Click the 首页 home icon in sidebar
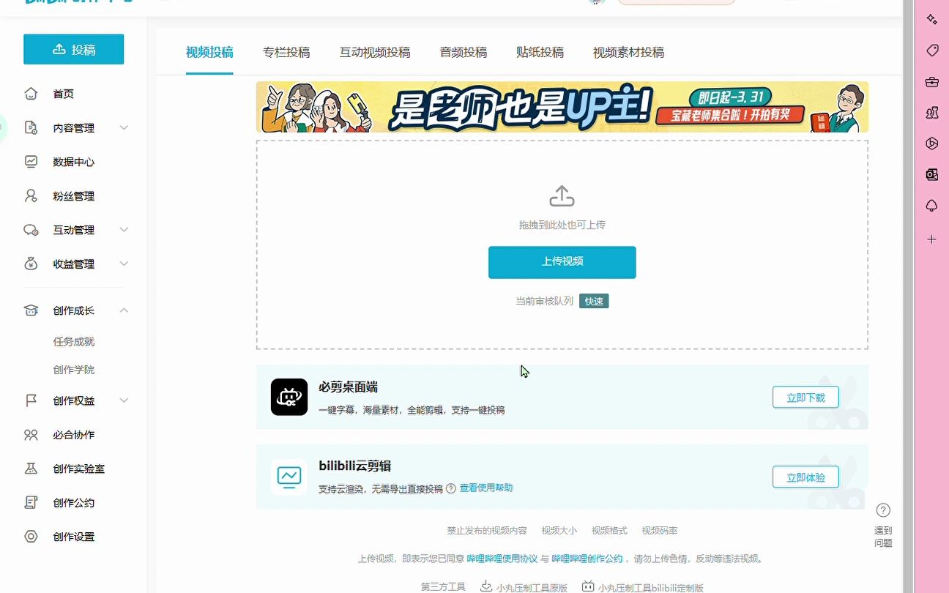949x593 pixels. [x=31, y=94]
